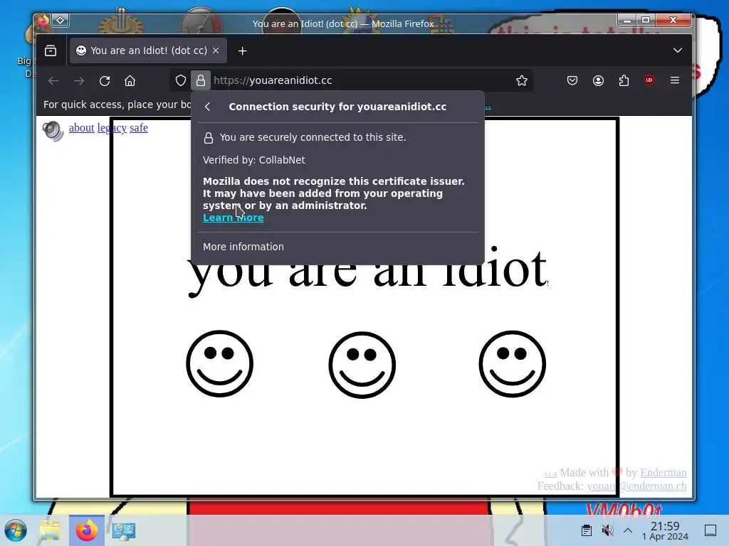Reload the current page
This screenshot has height=546, width=729.
(x=105, y=81)
